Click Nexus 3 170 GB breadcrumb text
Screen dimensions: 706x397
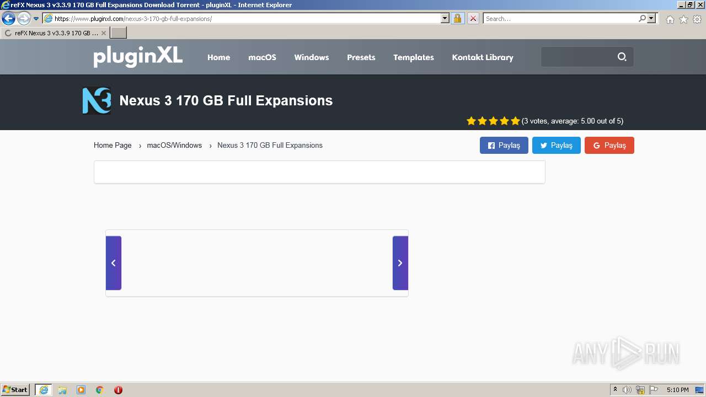coord(270,146)
